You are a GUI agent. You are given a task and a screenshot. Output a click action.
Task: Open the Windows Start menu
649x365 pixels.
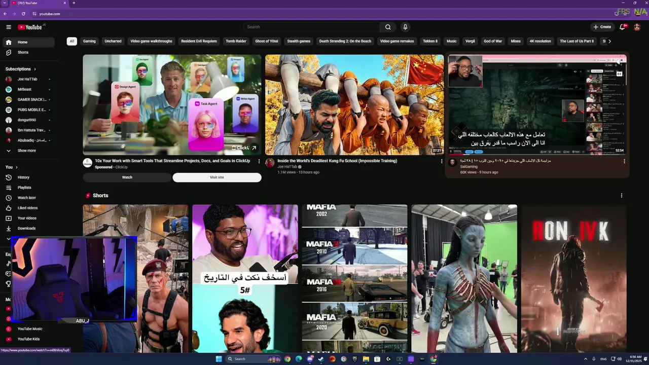pyautogui.click(x=219, y=359)
